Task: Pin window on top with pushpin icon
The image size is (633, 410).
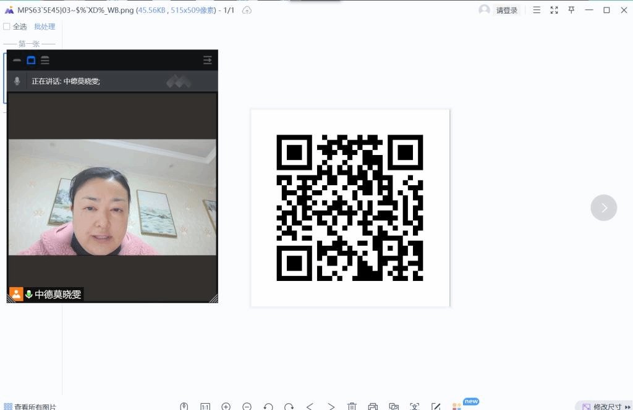Action: click(572, 10)
